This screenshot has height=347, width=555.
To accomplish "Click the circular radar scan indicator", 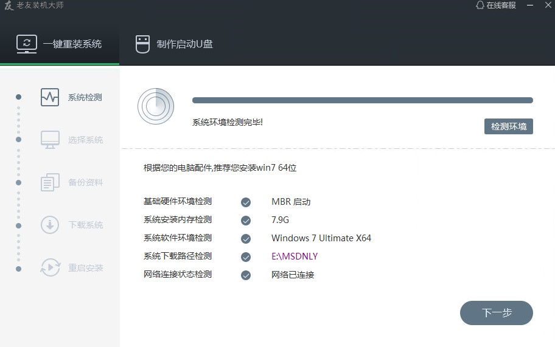I will click(x=156, y=106).
